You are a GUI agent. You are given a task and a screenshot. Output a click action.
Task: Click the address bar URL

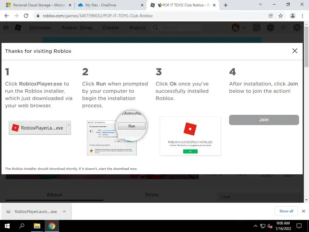(98, 16)
